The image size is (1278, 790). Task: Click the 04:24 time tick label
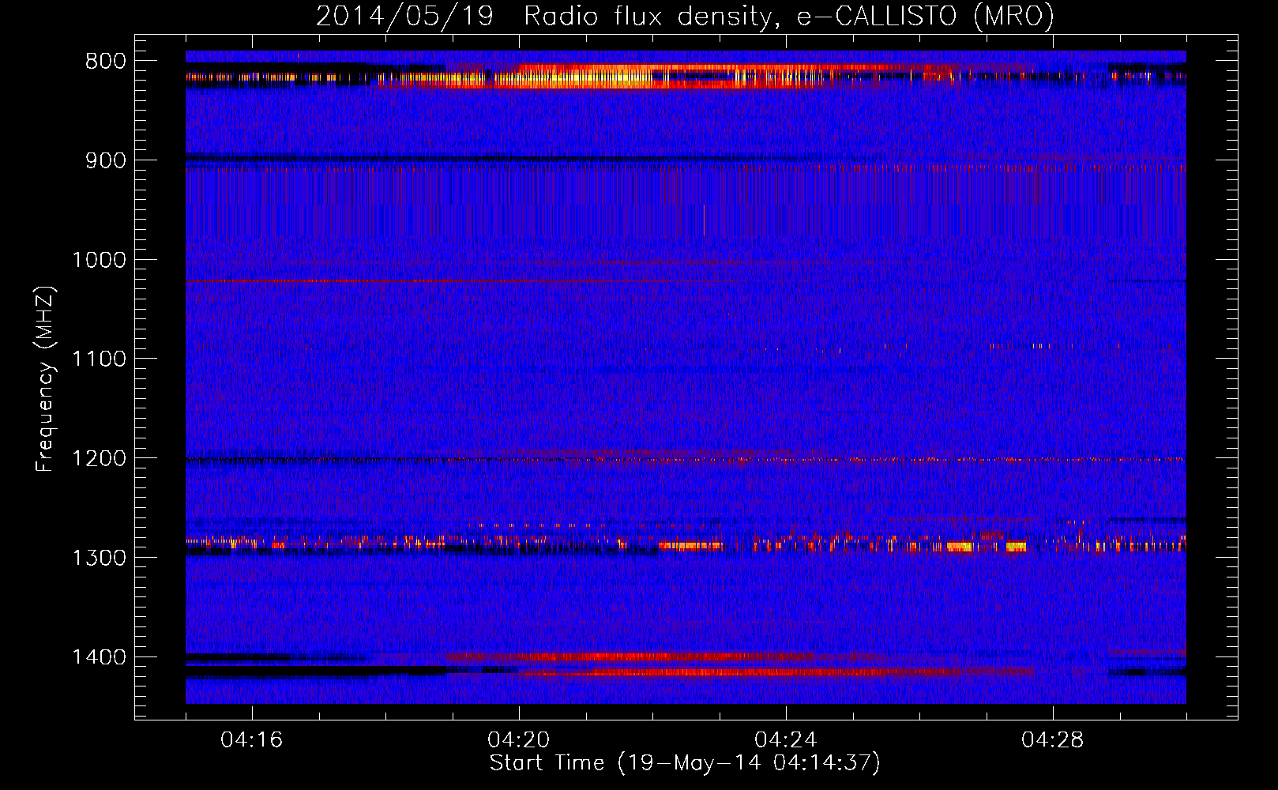point(786,740)
